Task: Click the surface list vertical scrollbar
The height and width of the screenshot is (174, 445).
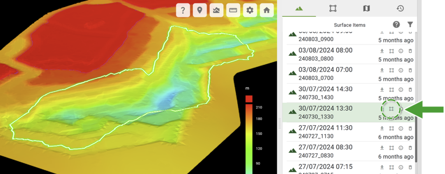Action: [x=416, y=97]
